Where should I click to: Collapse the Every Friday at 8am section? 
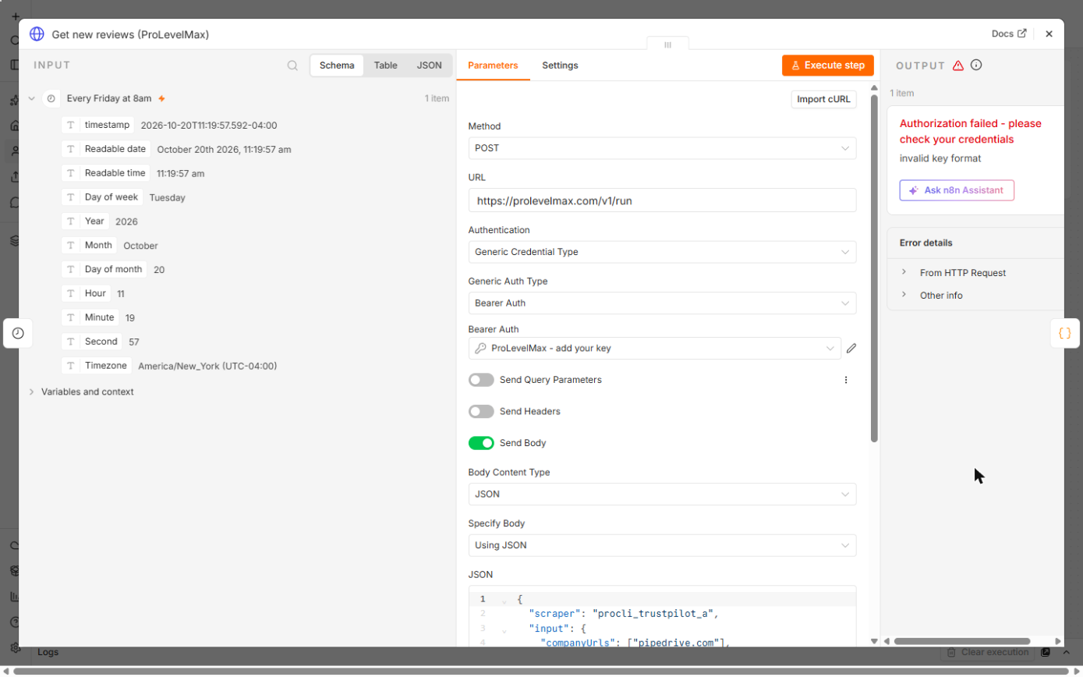pyautogui.click(x=31, y=99)
